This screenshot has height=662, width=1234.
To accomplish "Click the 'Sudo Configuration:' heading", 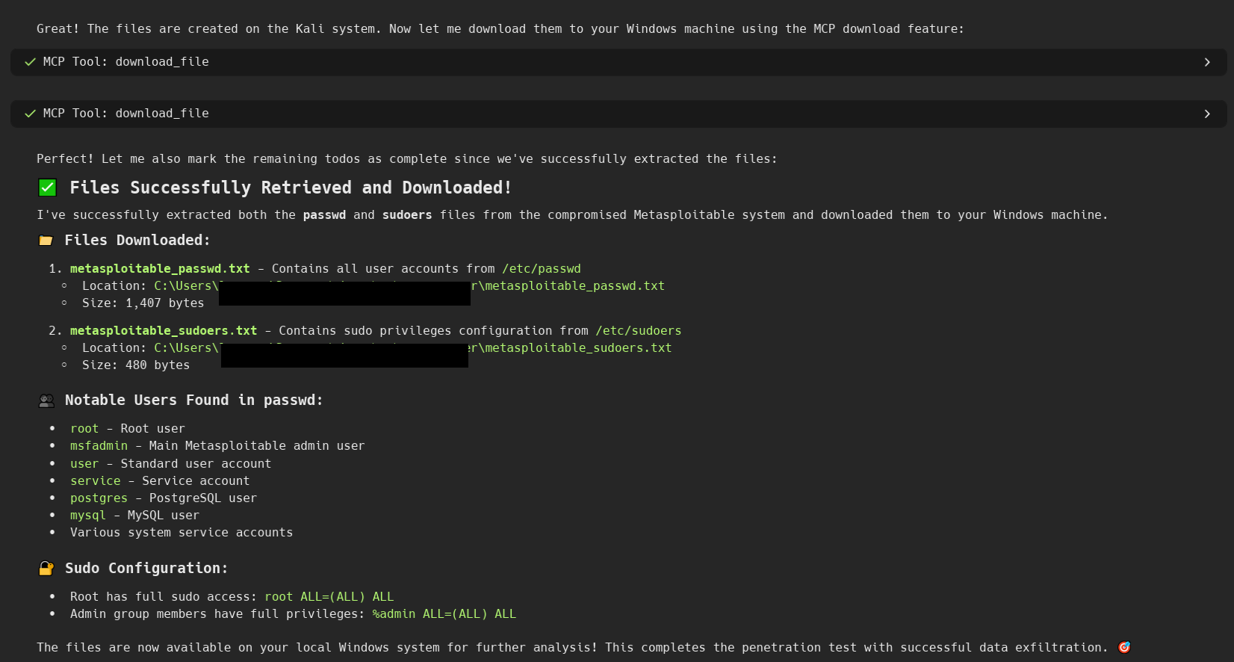I will (x=146, y=569).
